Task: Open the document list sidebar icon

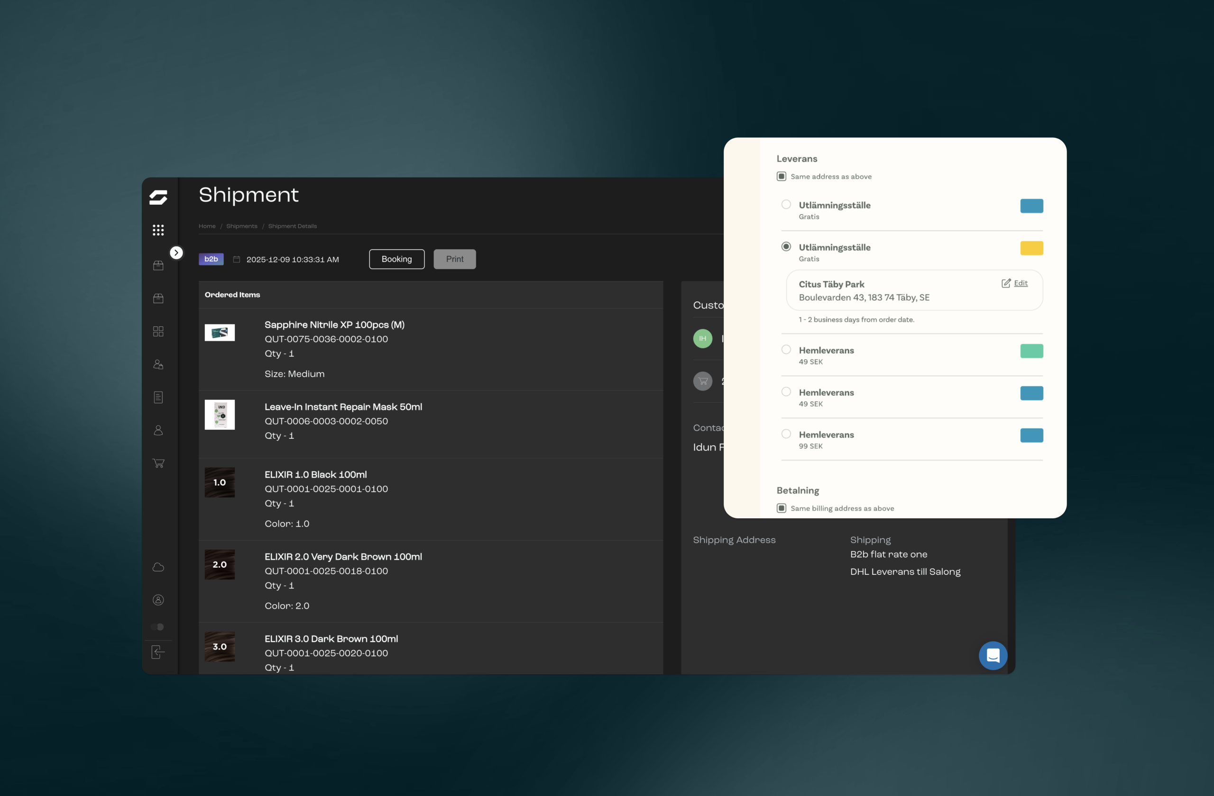Action: pos(158,397)
